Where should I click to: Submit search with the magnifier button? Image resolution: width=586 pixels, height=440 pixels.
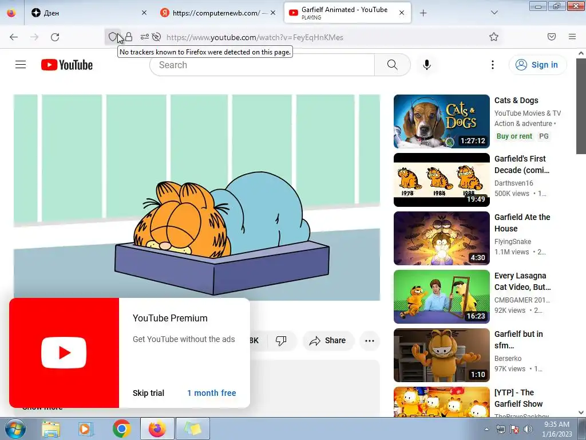(x=393, y=65)
